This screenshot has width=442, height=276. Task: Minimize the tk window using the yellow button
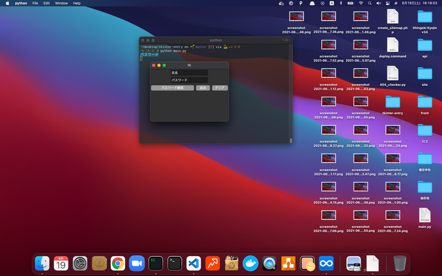[x=159, y=65]
